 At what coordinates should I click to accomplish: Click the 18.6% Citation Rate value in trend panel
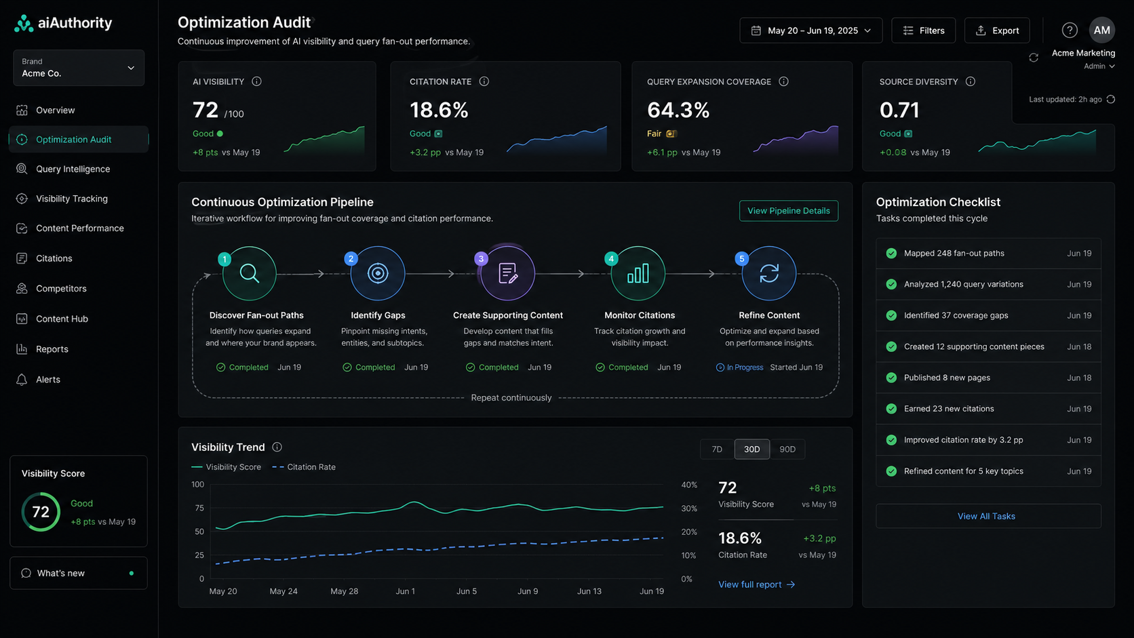tap(740, 538)
